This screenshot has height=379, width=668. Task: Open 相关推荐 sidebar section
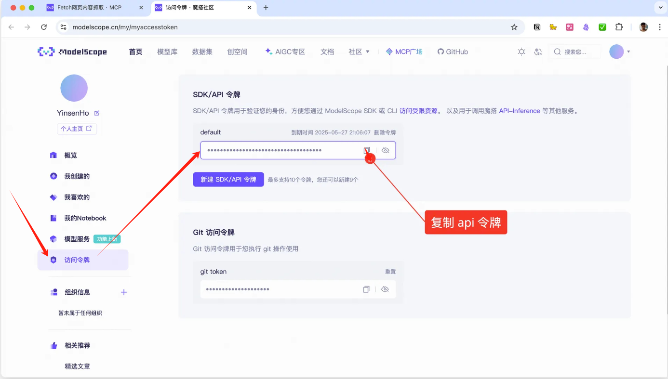77,345
